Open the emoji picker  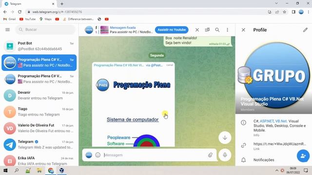(97, 155)
